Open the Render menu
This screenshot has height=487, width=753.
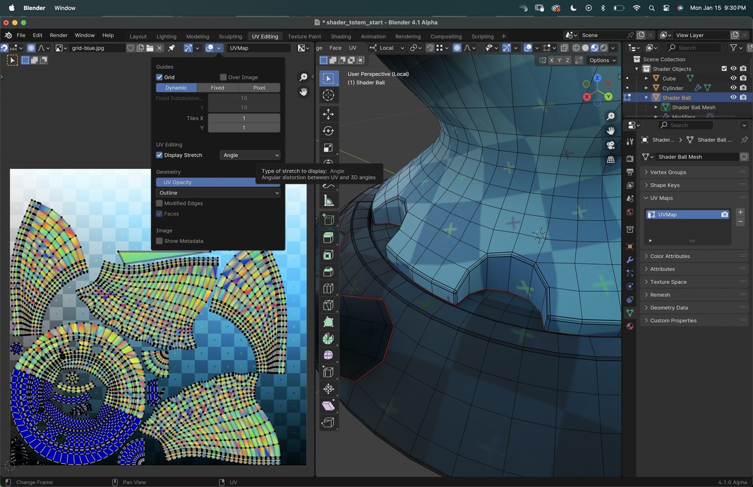(58, 35)
